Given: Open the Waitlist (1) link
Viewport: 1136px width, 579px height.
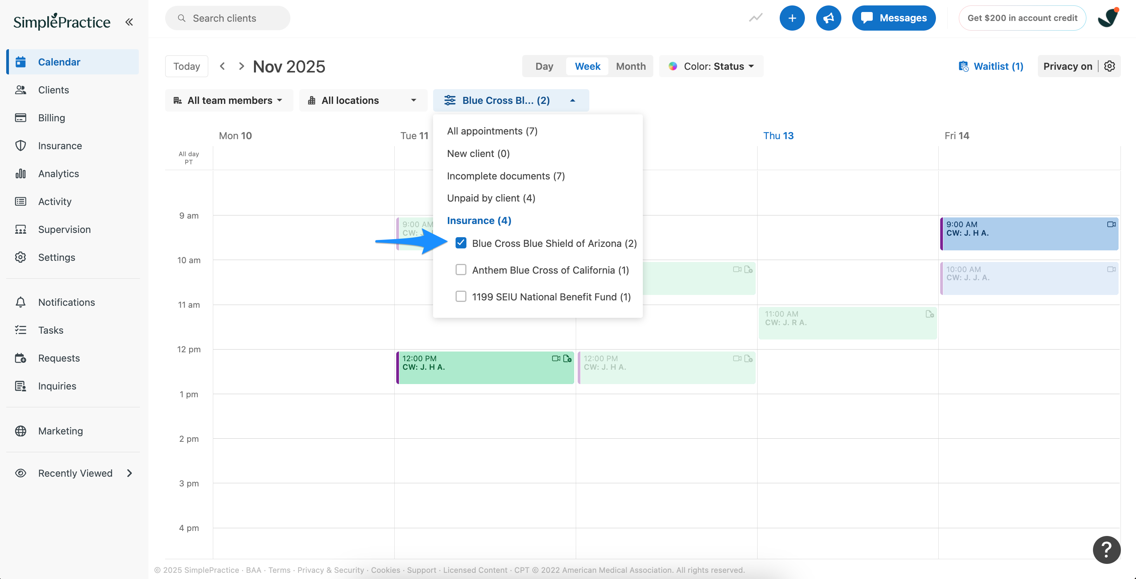Looking at the screenshot, I should 991,66.
